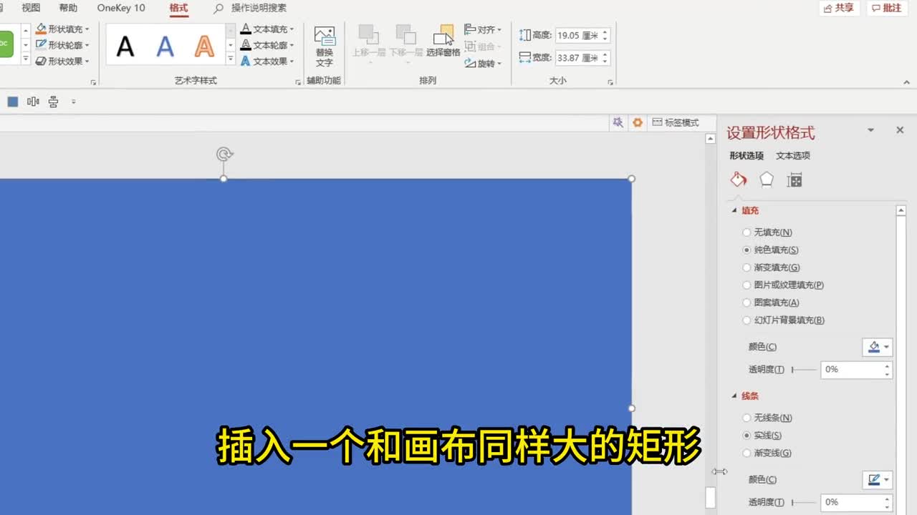Screen dimensions: 917x515
Task: Open the Effects pentagon icon tab
Action: (767, 180)
